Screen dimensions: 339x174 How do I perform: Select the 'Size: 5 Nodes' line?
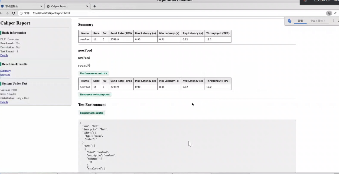click(x=8, y=94)
